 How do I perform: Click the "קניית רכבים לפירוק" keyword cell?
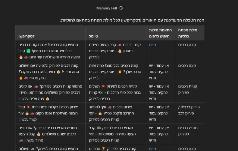tap(189, 89)
